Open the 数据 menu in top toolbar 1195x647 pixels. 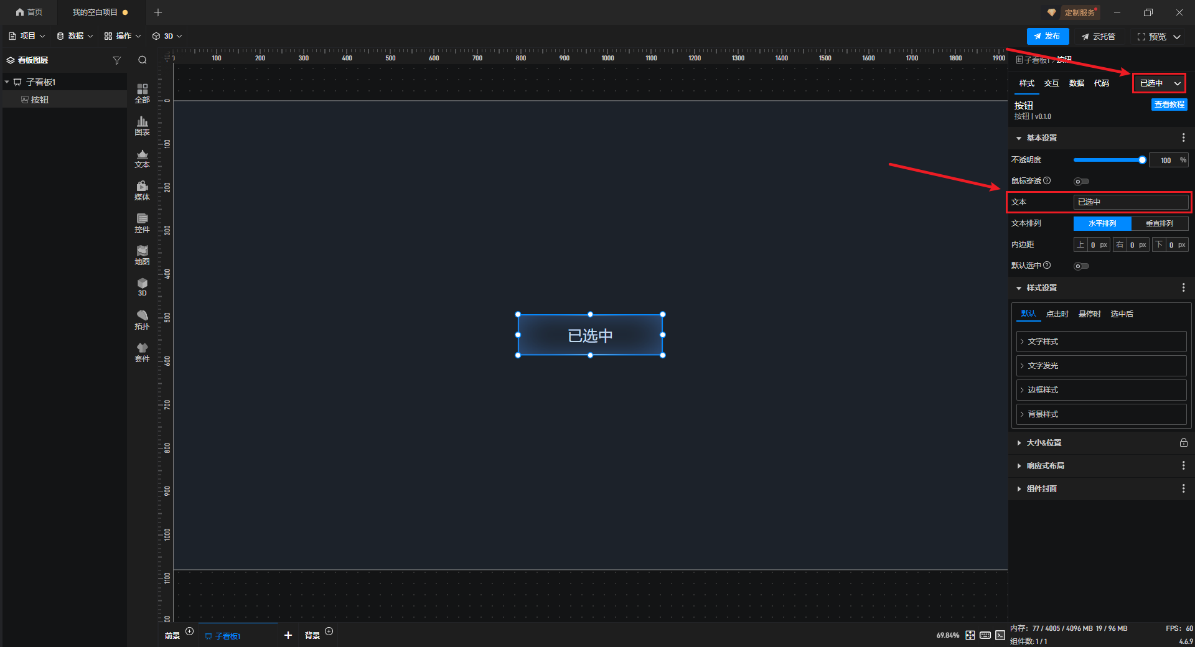tap(75, 36)
